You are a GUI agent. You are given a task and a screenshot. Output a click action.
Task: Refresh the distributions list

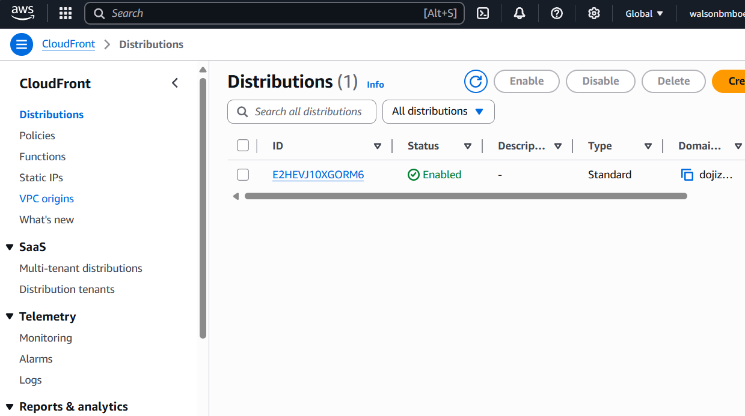tap(476, 81)
